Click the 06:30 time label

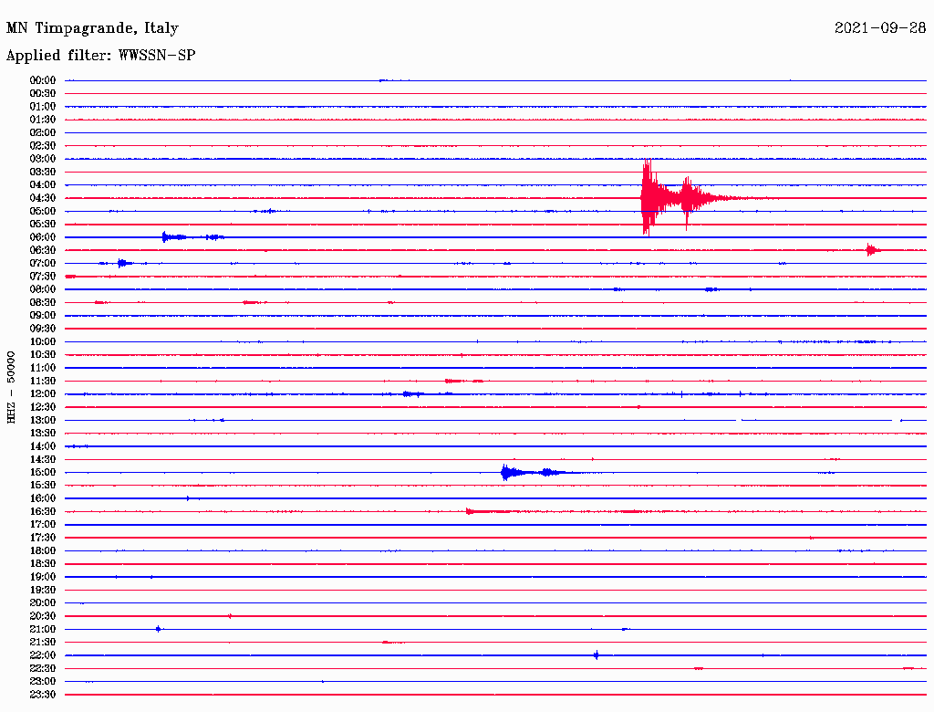(43, 250)
